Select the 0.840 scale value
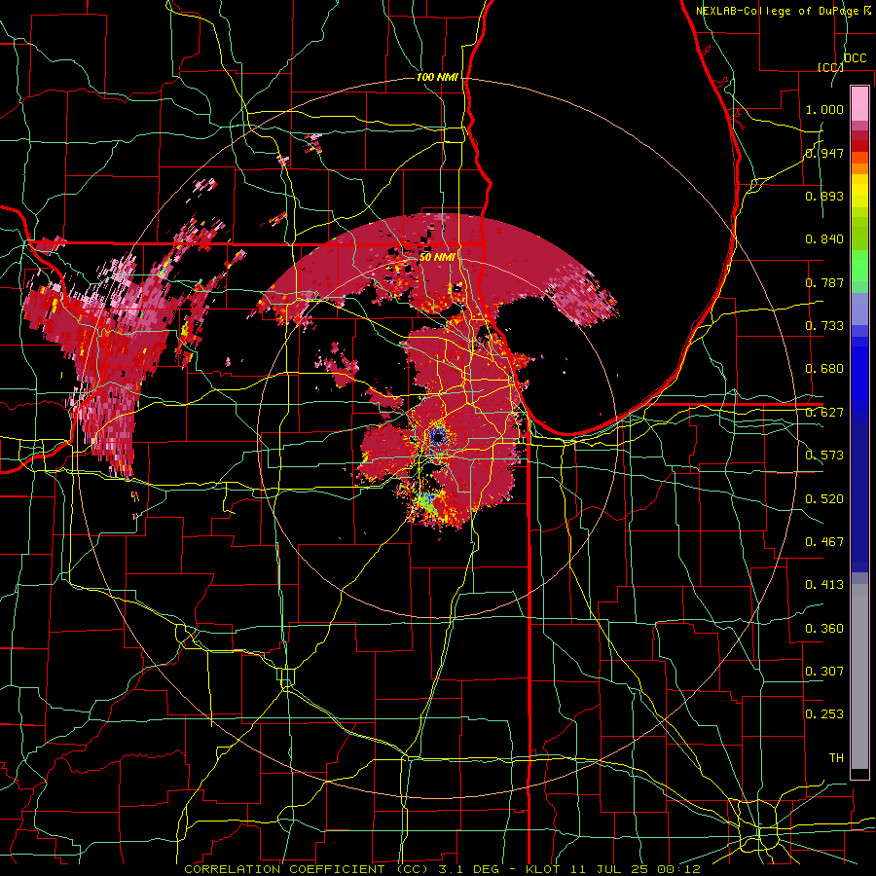Image resolution: width=876 pixels, height=876 pixels. coord(824,239)
